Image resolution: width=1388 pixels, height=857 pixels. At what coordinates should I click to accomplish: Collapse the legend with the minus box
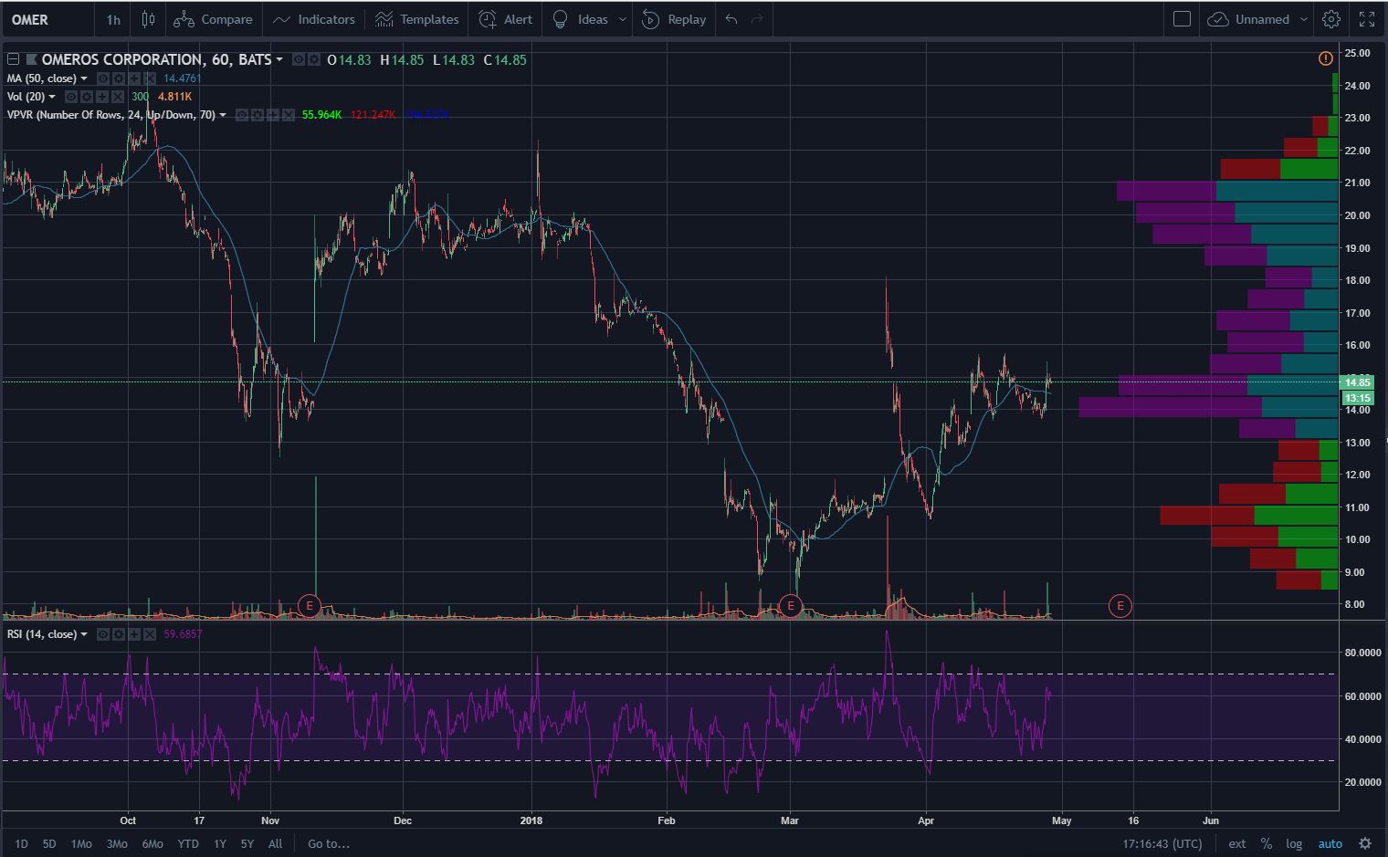[13, 59]
